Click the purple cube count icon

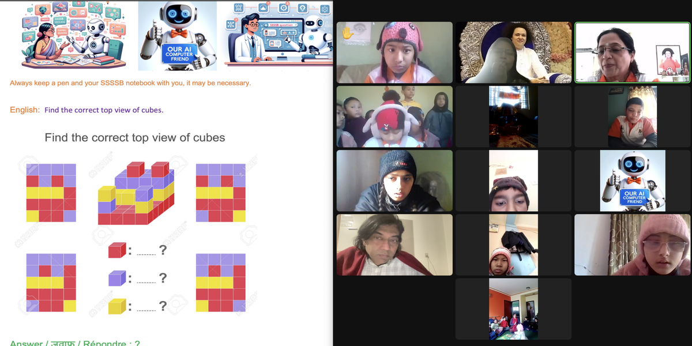116,279
